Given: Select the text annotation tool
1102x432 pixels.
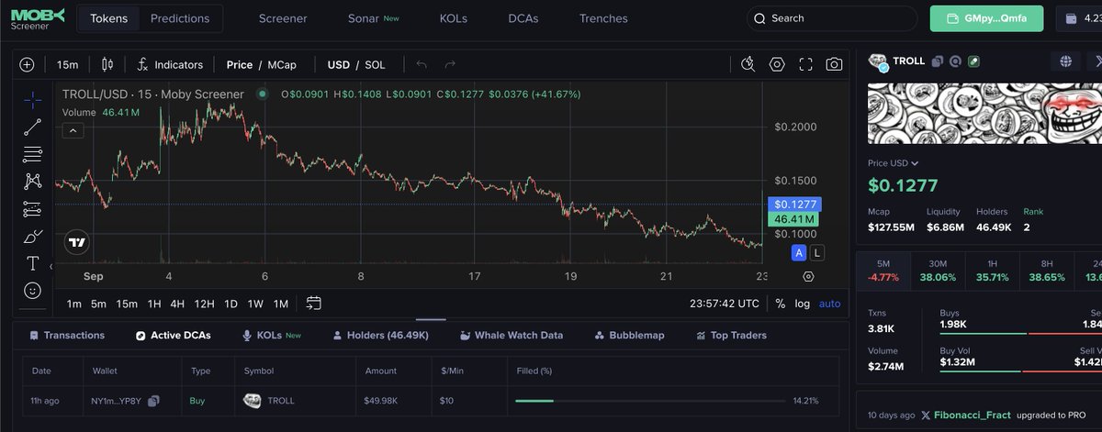Looking at the screenshot, I should [32, 263].
